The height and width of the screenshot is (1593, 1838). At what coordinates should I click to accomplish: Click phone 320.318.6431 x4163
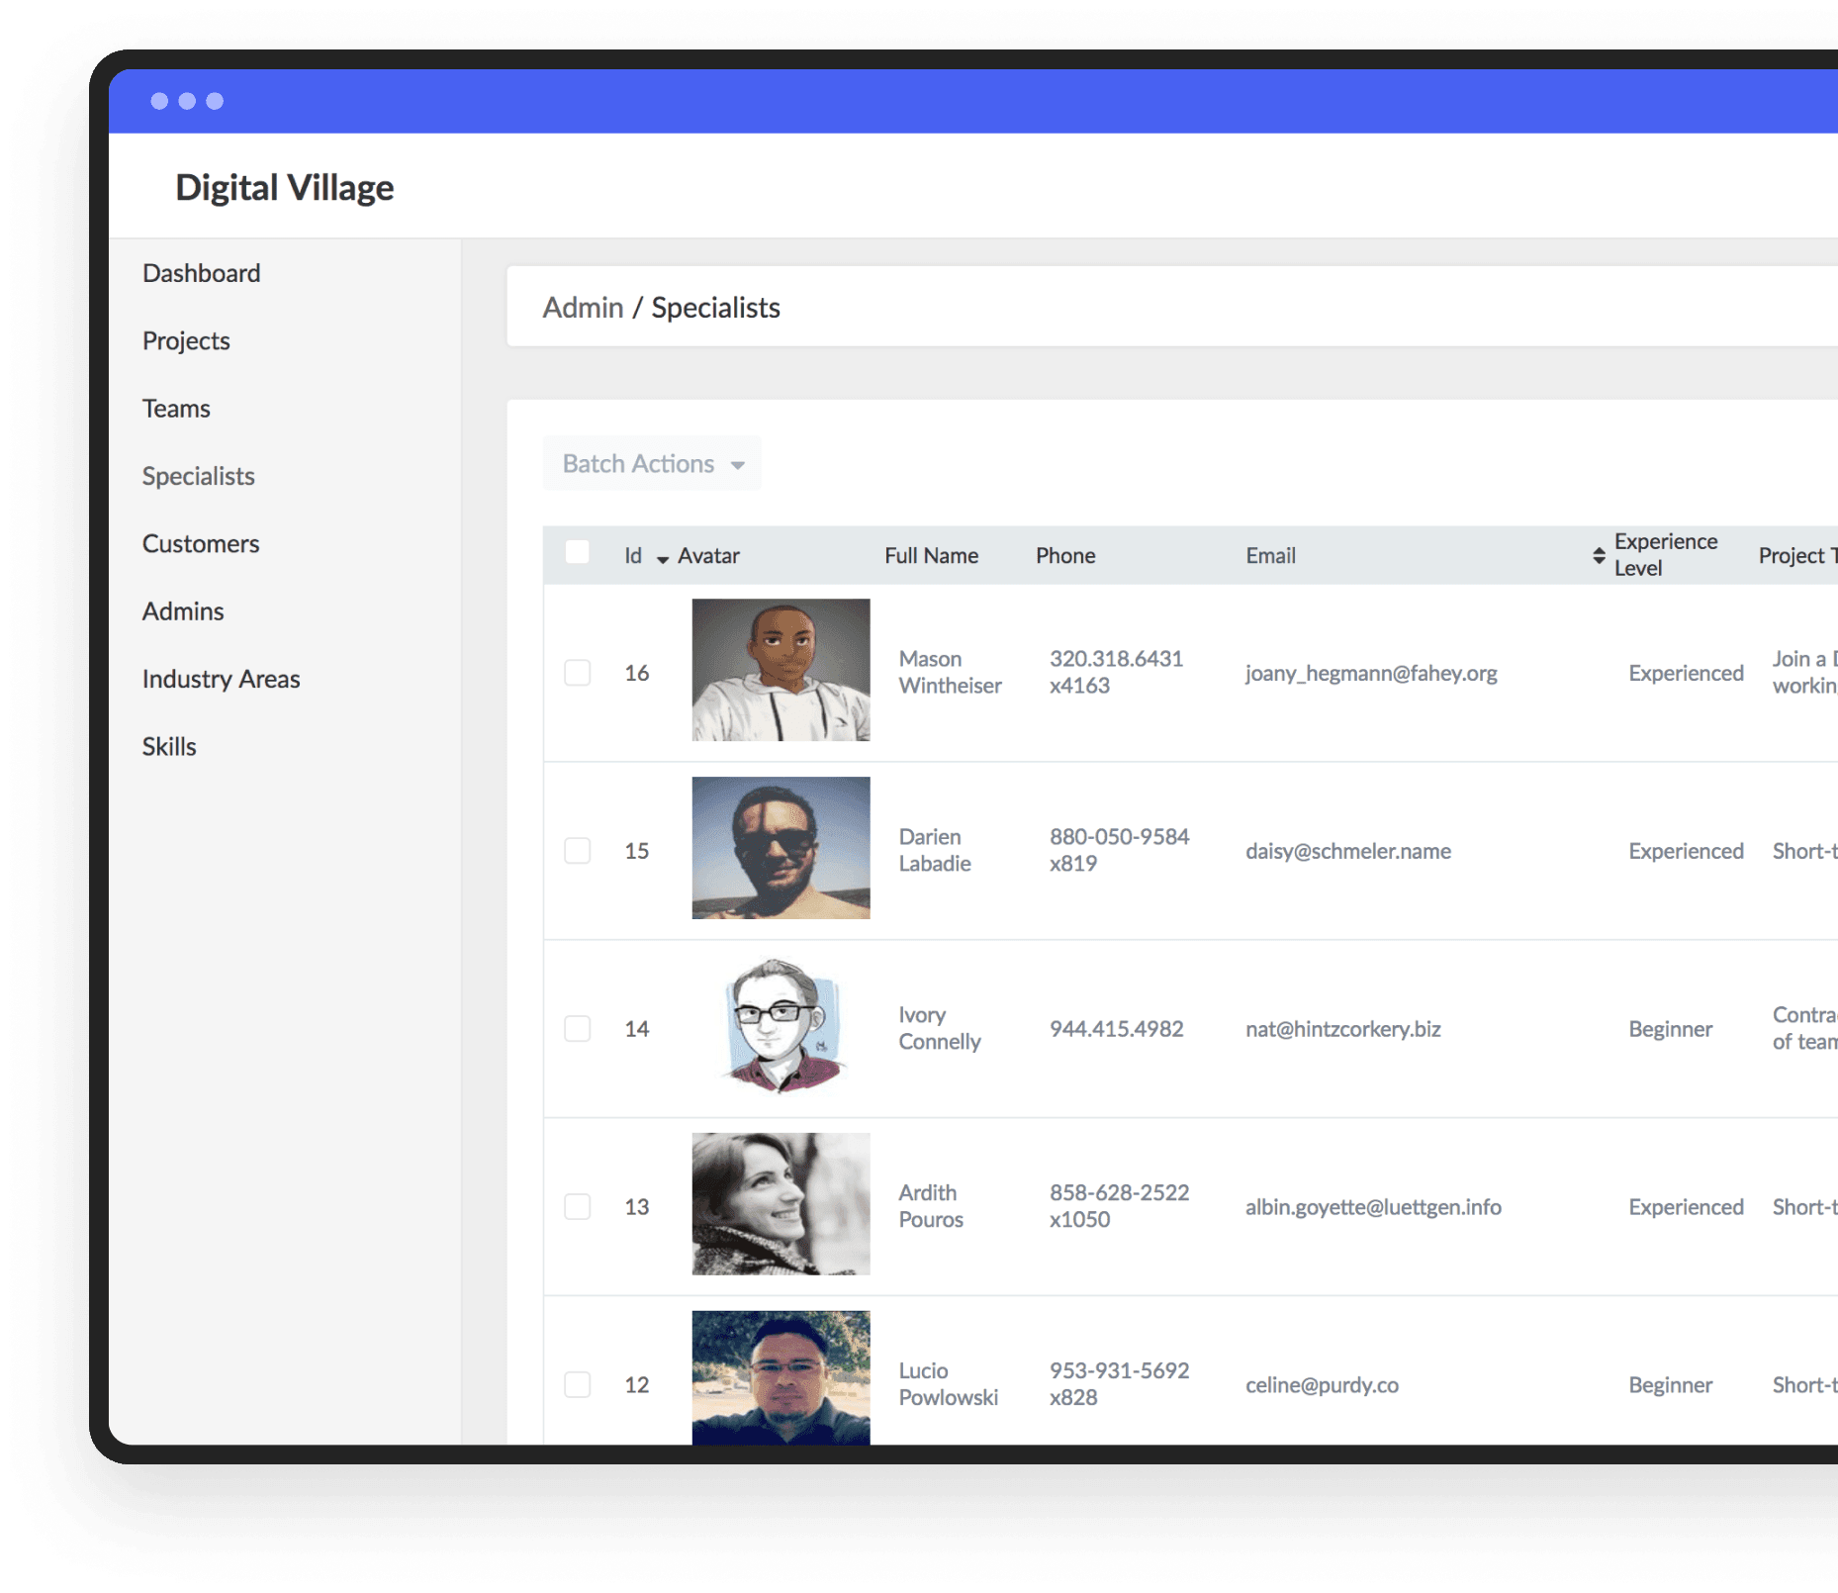coord(1116,673)
